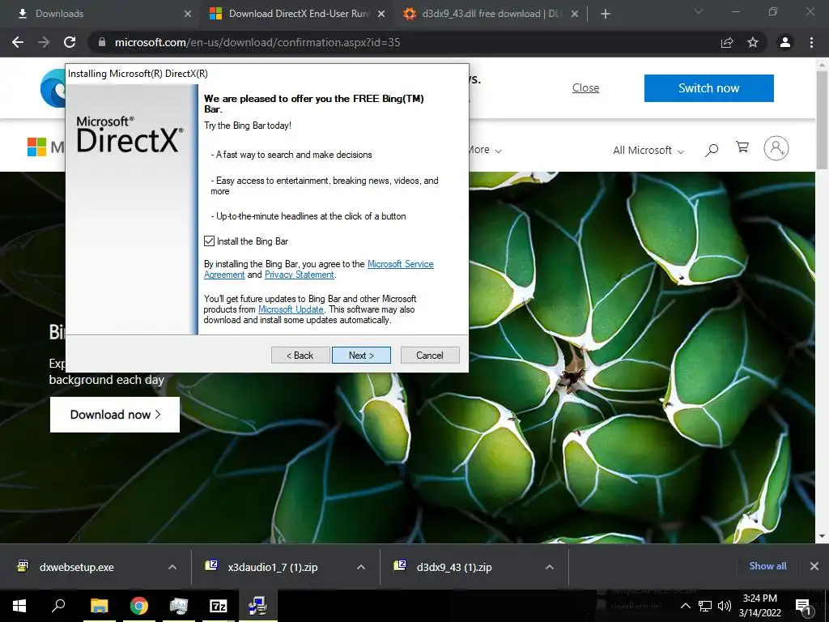Expand options for x3daudio1_7 (1).zip download
Image resolution: width=829 pixels, height=622 pixels.
point(361,568)
